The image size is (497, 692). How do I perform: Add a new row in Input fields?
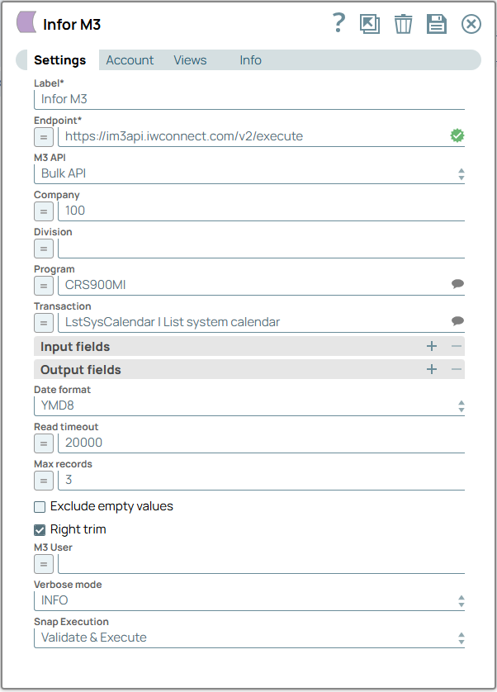coord(430,346)
